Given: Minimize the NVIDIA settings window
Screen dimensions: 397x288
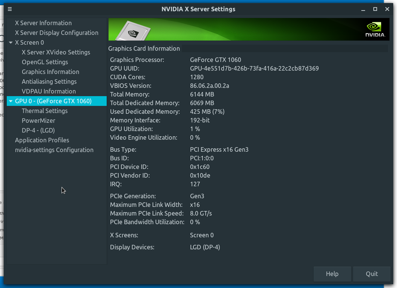Looking at the screenshot, I should 363,9.
